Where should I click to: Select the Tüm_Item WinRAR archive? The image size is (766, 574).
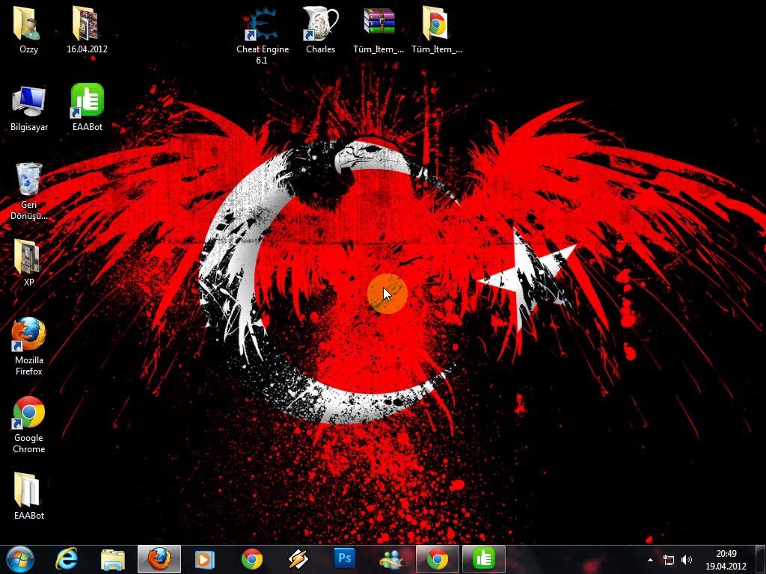[x=379, y=29]
